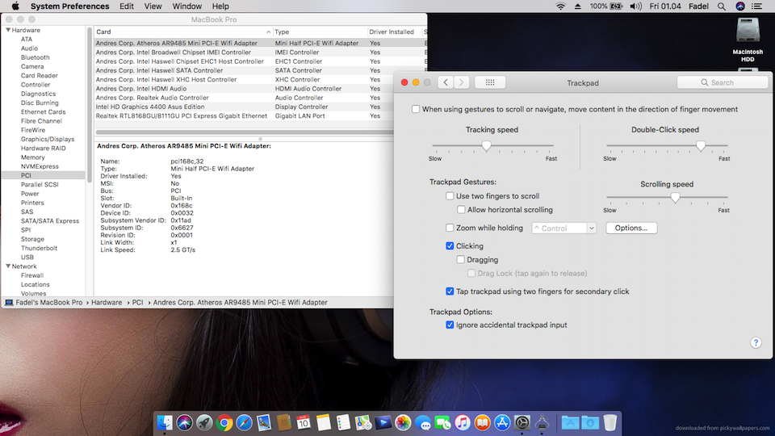Open the App Store from the Dock
This screenshot has width=775, height=436.
pyautogui.click(x=502, y=423)
